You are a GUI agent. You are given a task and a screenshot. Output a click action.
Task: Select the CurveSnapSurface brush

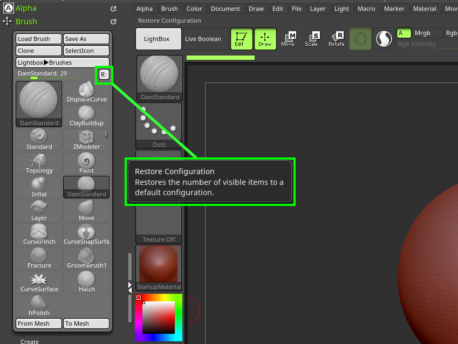pyautogui.click(x=86, y=234)
